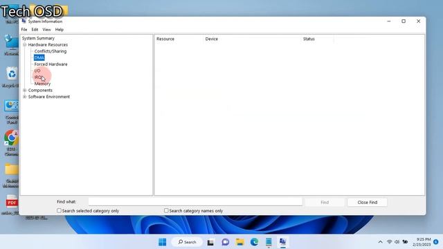The height and width of the screenshot is (249, 443).
Task: Select the DMA category
Action: point(39,57)
